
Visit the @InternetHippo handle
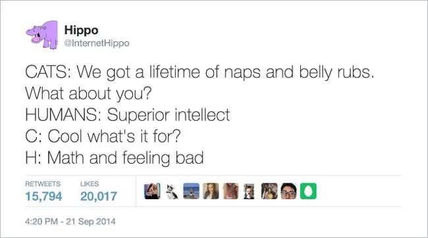(97, 43)
